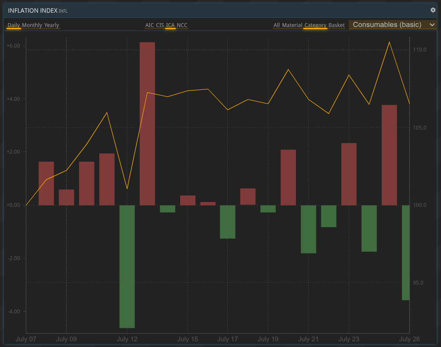Open the settings gear icon
The image size is (441, 347).
(x=433, y=10)
